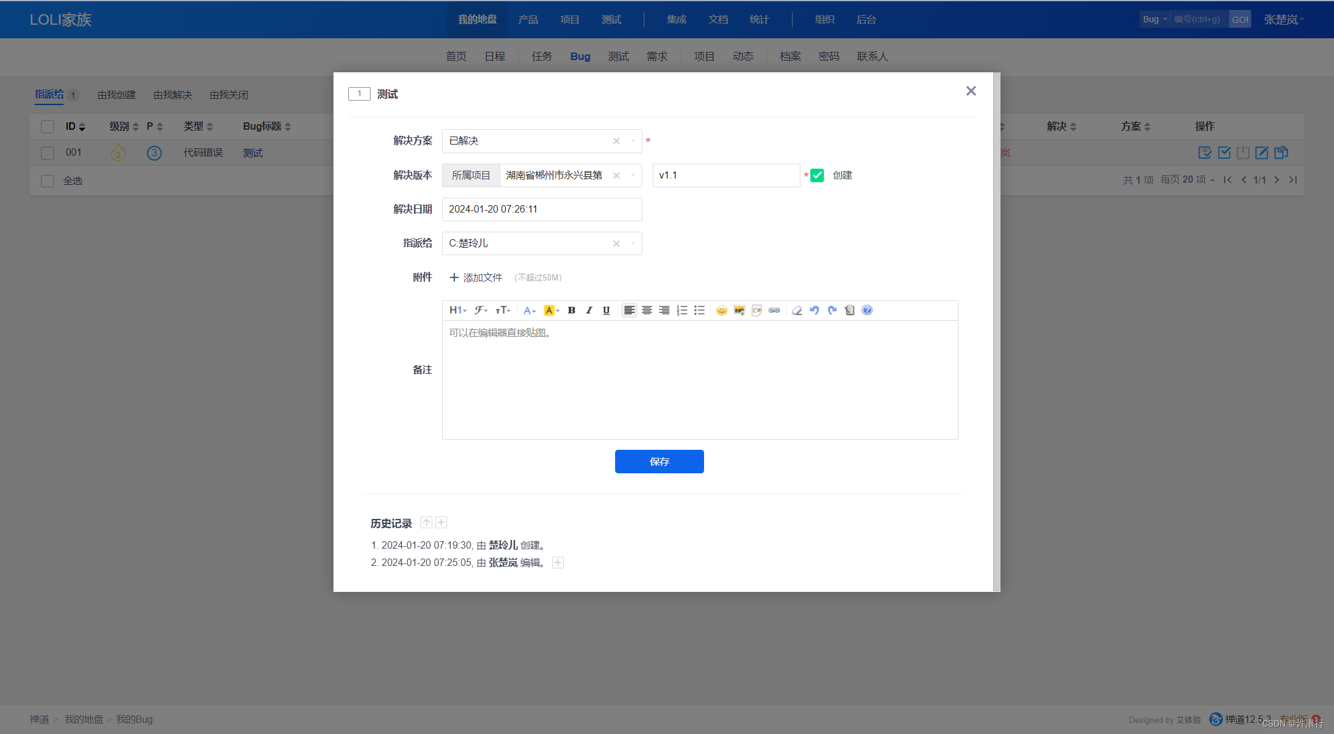Click the copy Bug icon for row 001

[1281, 153]
